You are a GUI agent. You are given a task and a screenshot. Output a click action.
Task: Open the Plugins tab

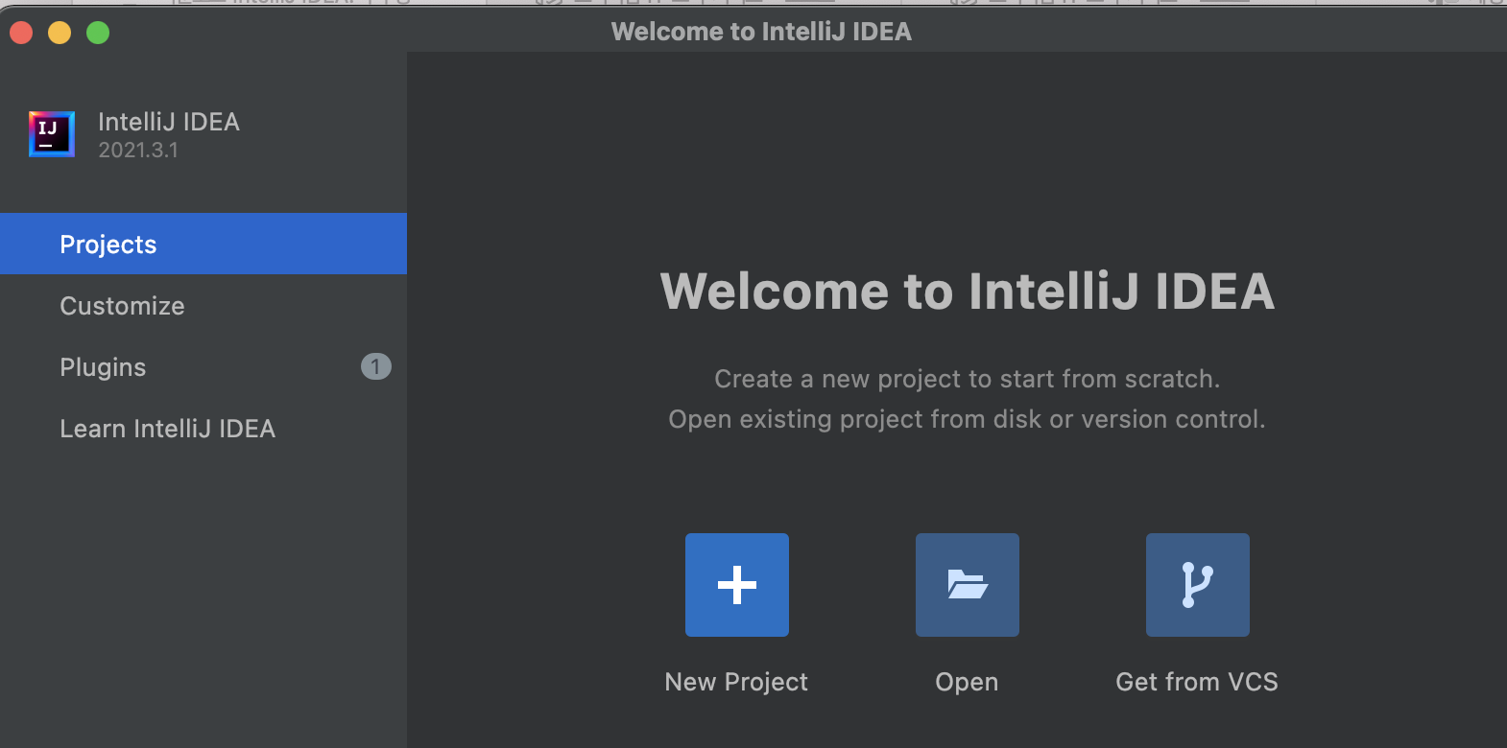click(203, 366)
